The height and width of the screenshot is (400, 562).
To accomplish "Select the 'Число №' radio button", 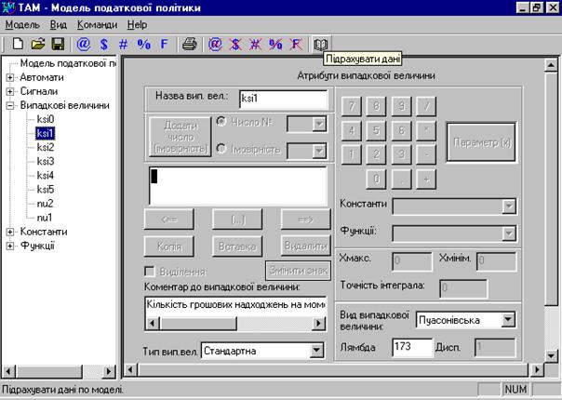I will (x=222, y=121).
